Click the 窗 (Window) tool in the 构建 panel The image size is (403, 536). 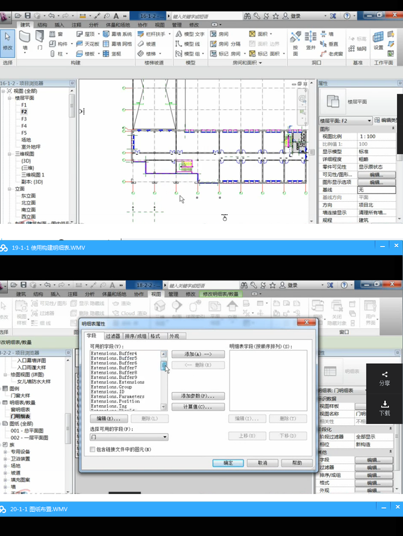click(x=56, y=34)
